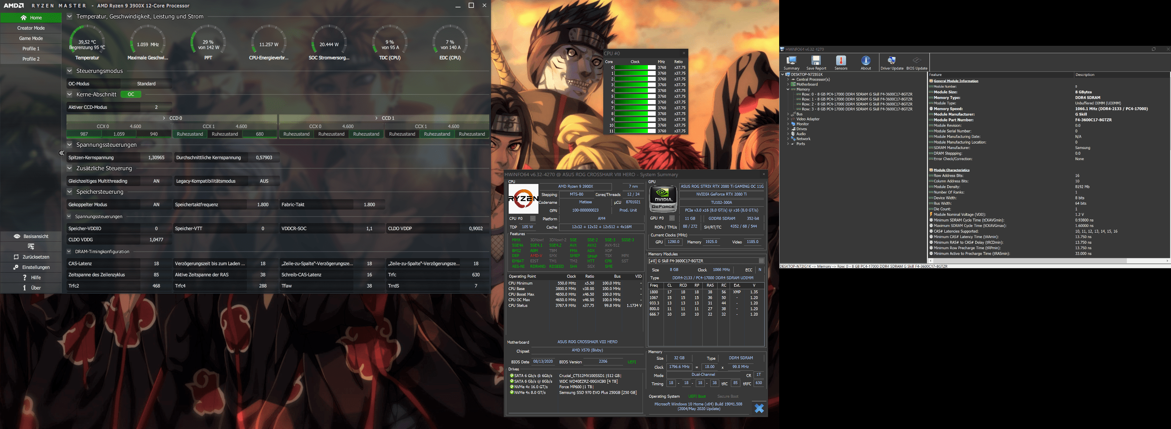Collapse the Temperatur, Geschwindigkeit, Leistung und Strom section
Screen dimensions: 1171x429
click(69, 16)
